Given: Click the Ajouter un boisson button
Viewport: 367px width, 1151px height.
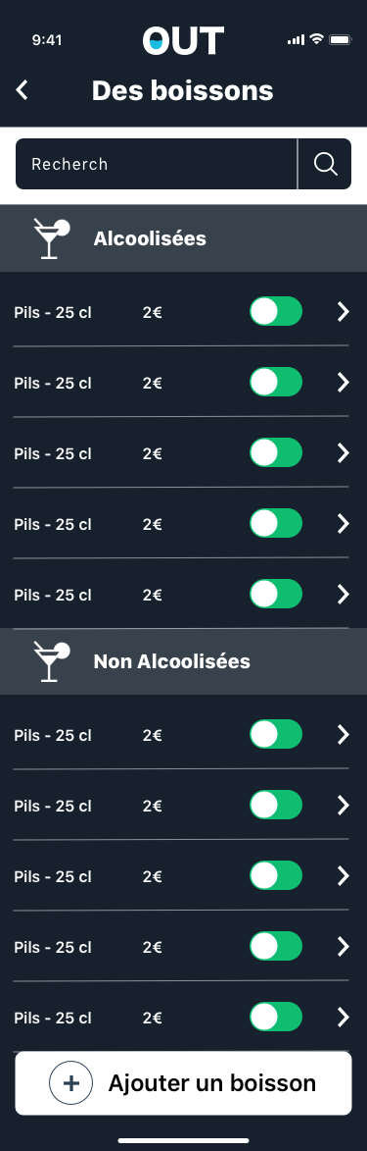Looking at the screenshot, I should tap(183, 1082).
